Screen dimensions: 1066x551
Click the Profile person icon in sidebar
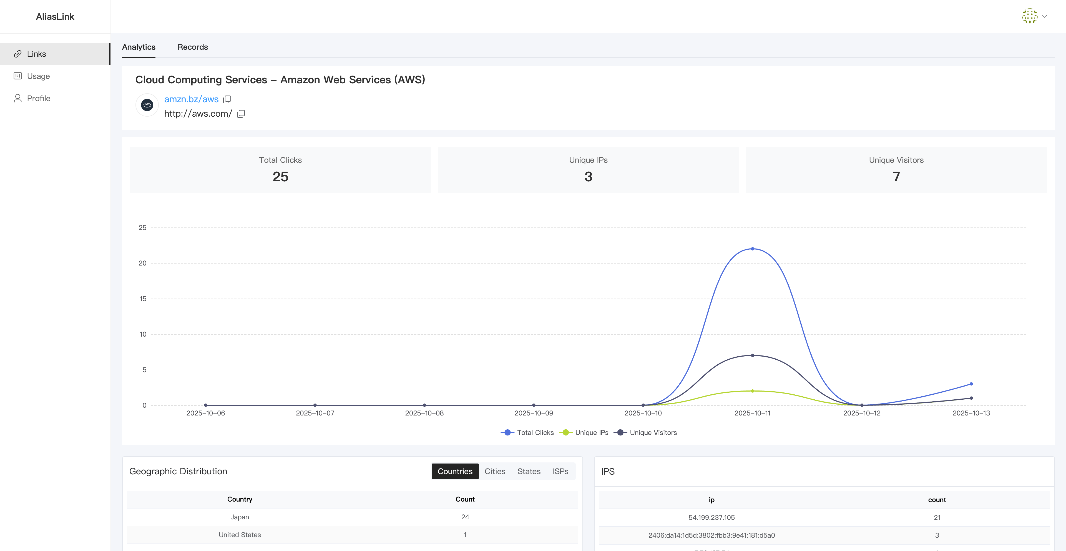pyautogui.click(x=17, y=98)
